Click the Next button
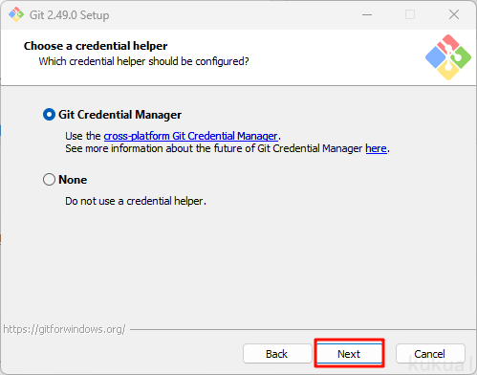 point(349,354)
